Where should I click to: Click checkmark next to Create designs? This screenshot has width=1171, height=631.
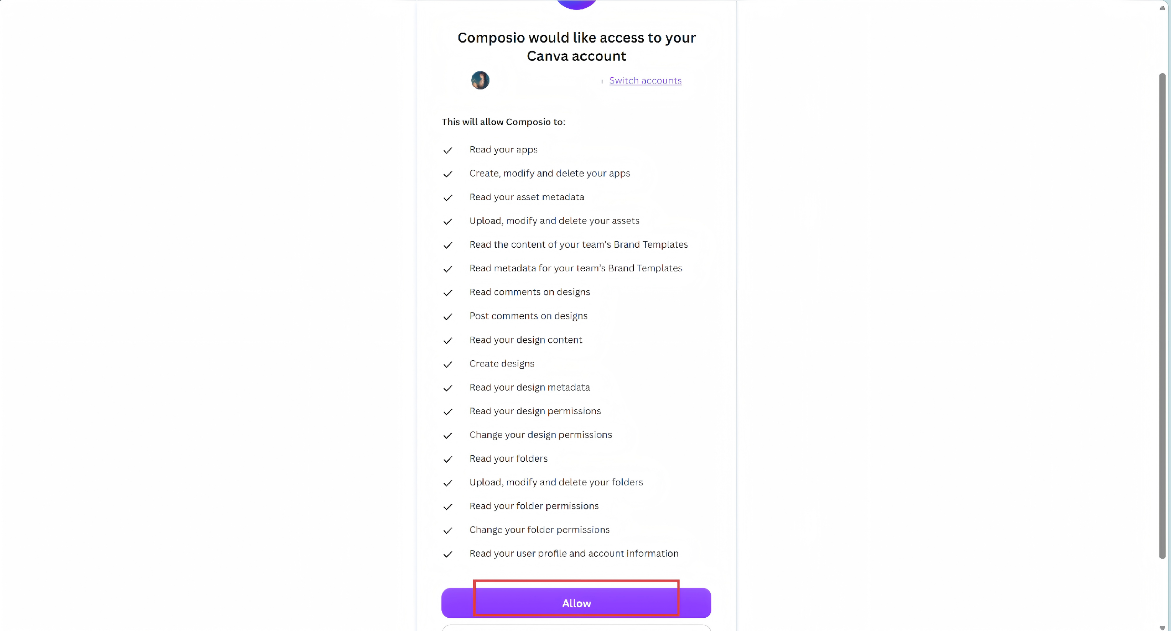point(448,365)
